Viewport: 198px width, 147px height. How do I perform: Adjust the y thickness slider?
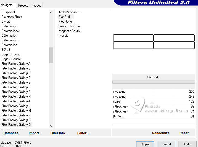click(x=154, y=111)
